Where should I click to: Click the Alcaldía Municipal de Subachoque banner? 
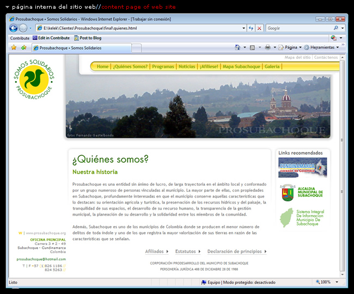(302, 193)
